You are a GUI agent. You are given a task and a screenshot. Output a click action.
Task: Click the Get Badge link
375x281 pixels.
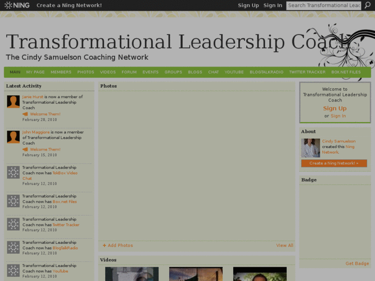click(x=357, y=263)
